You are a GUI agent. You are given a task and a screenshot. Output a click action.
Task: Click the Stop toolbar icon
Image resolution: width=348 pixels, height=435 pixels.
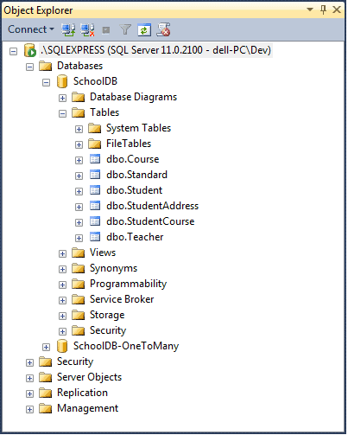pyautogui.click(x=106, y=30)
